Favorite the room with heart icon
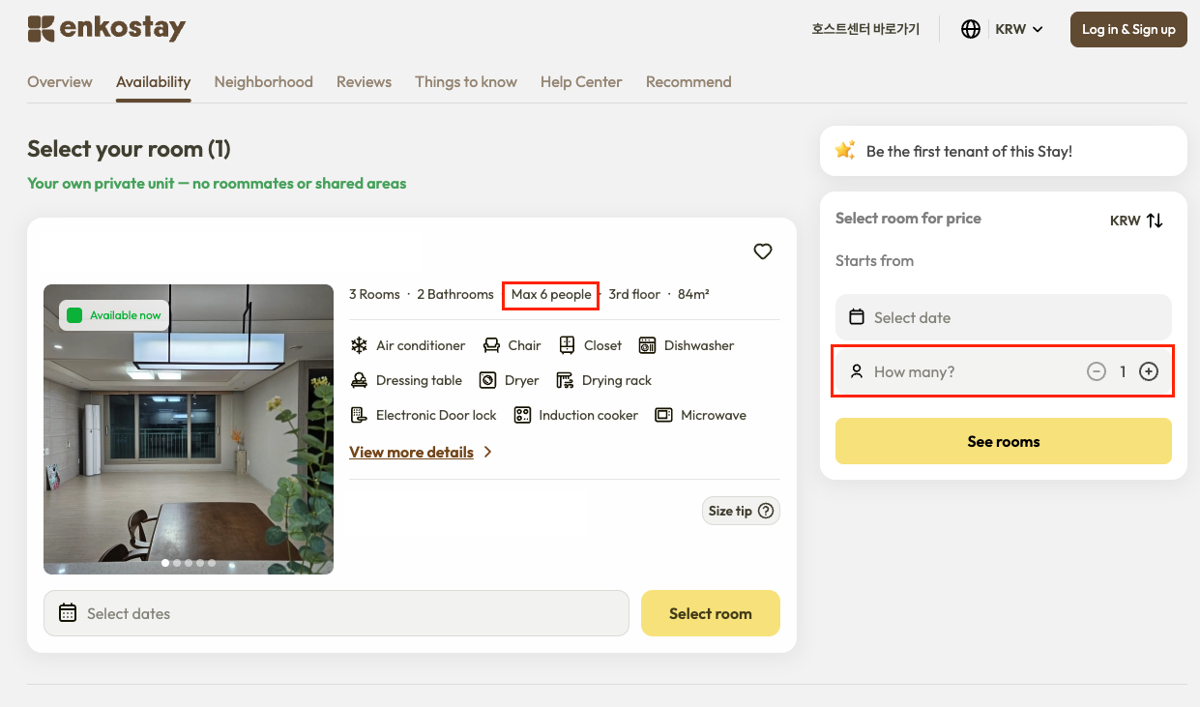The image size is (1200, 707). click(763, 251)
